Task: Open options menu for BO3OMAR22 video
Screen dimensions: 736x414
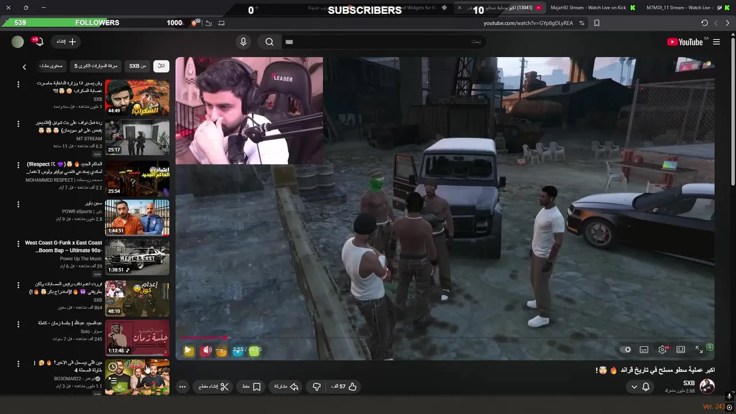Action: tap(18, 364)
